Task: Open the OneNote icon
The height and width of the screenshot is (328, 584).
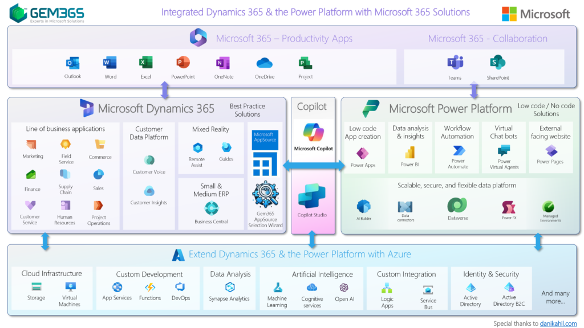Action: pyautogui.click(x=223, y=63)
